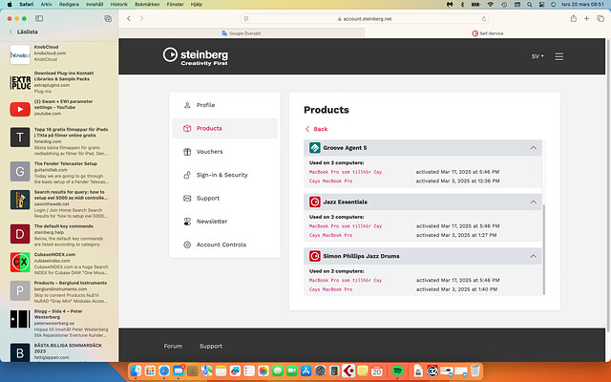Open KnobCloud reading list item
This screenshot has height=382, width=611.
click(x=59, y=53)
